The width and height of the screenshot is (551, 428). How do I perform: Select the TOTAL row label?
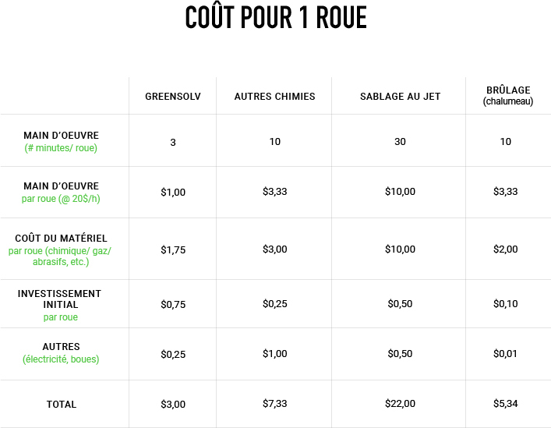61,405
